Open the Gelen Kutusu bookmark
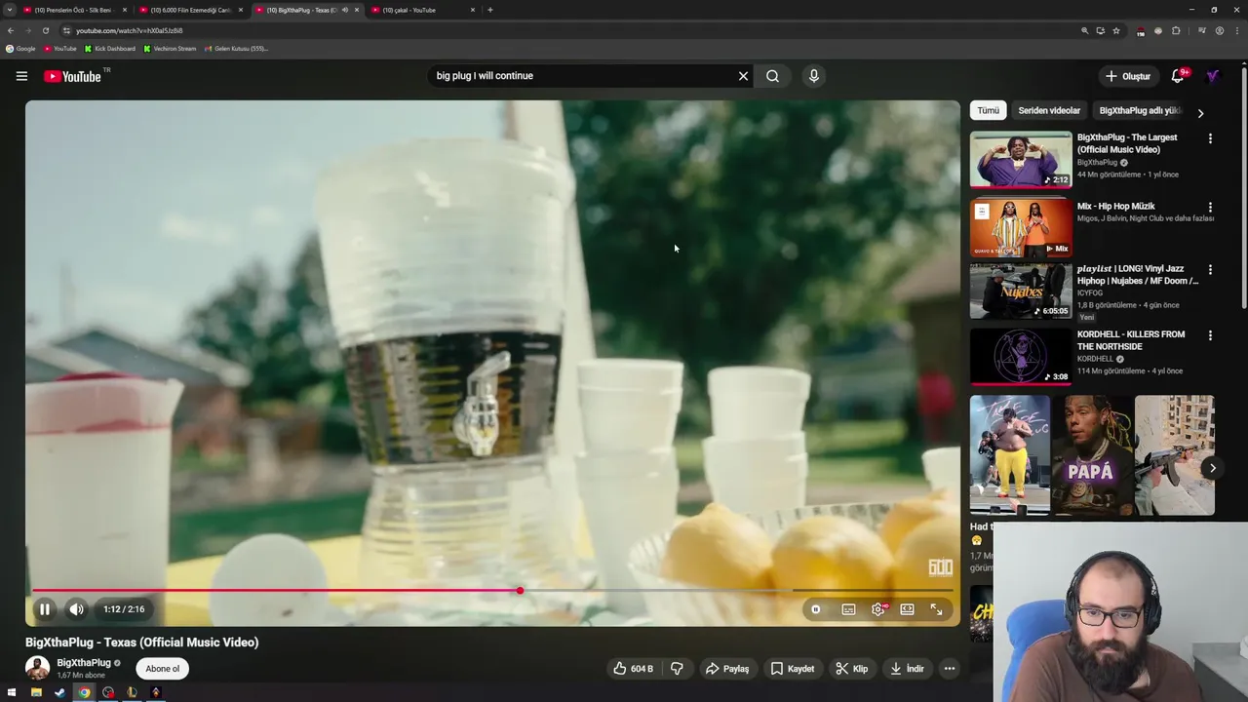 tap(236, 49)
